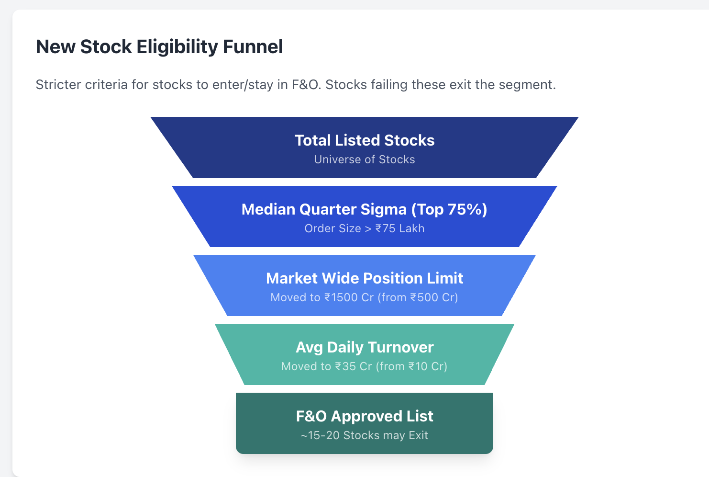
Task: Click the 'Median Quarter Sigma (Top 75%)' title
Action: click(365, 209)
